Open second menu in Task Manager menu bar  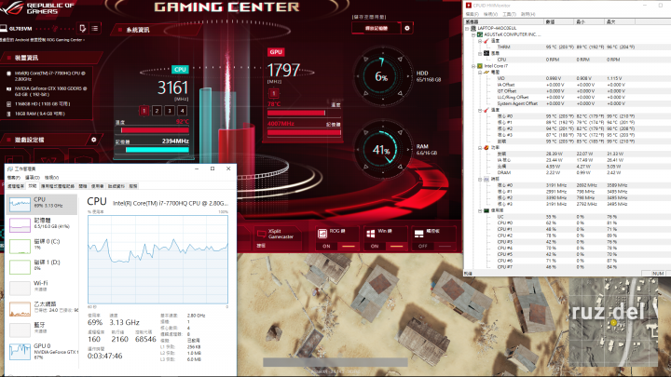point(33,178)
